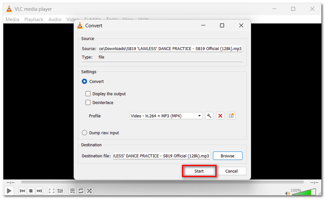Image resolution: width=325 pixels, height=199 pixels.
Task: Create a new profile using the list icon
Action: (231, 116)
